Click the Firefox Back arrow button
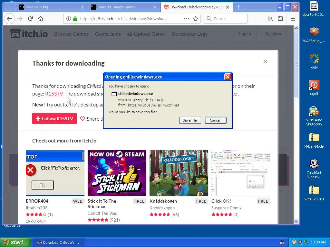This screenshot has height=247, width=330. (9, 19)
